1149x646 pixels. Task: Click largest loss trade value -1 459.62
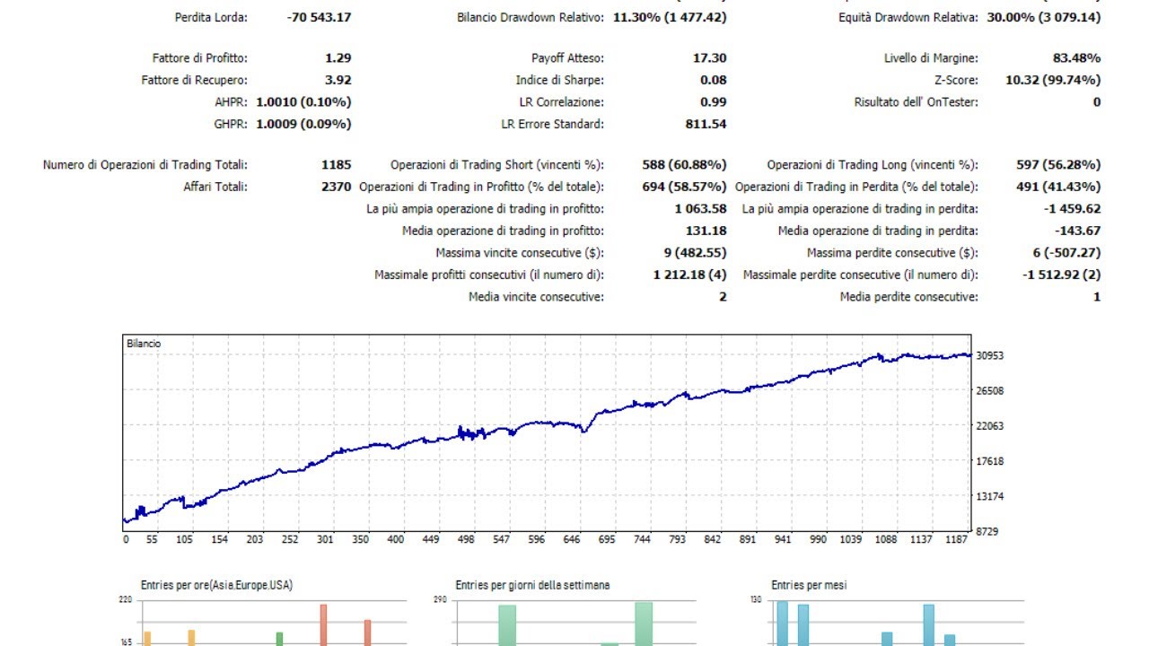pos(1071,209)
